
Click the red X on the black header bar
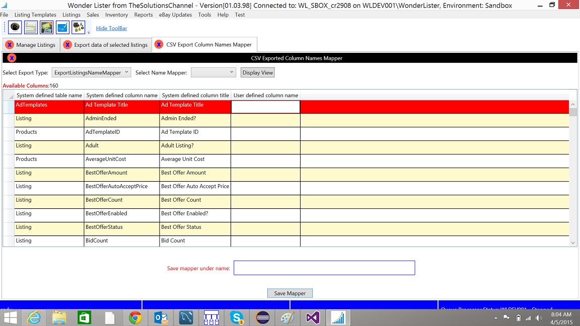coord(12,58)
